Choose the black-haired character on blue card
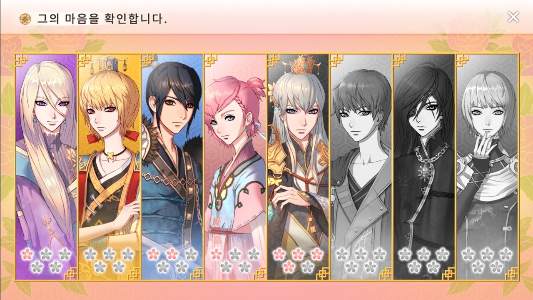 point(172,167)
